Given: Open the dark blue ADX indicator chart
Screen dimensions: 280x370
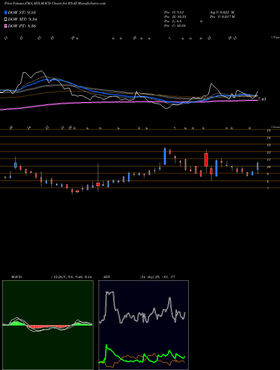Looking at the screenshot, I should [x=143, y=325].
